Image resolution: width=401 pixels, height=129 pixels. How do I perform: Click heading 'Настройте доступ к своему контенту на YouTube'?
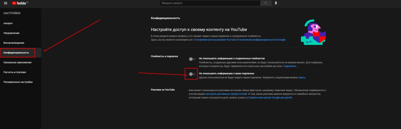pyautogui.click(x=199, y=30)
